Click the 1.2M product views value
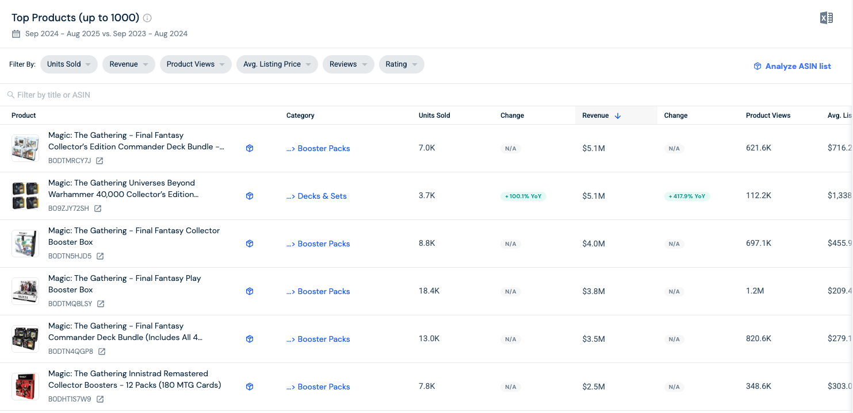The image size is (853, 413). (755, 291)
